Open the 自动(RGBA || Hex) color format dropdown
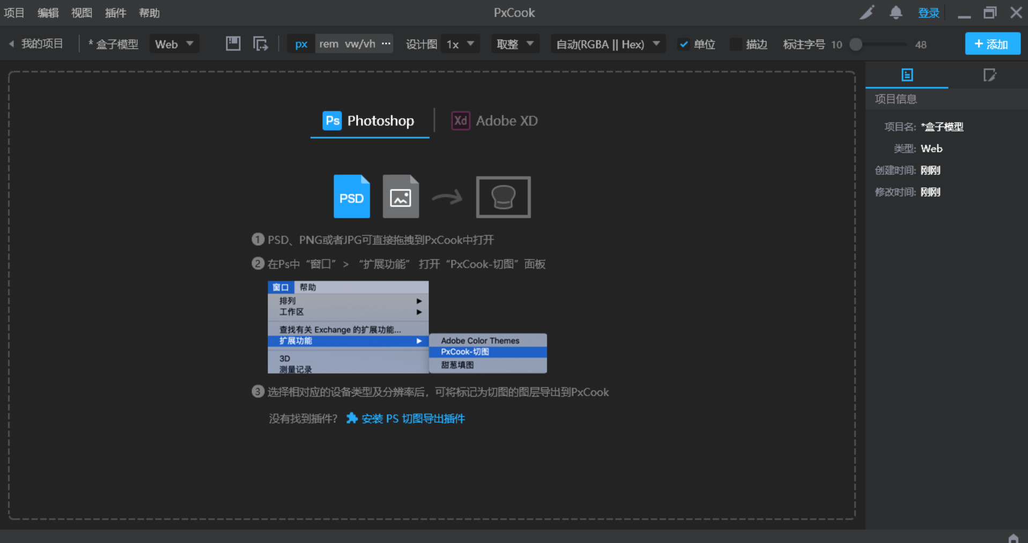This screenshot has width=1028, height=543. click(608, 44)
